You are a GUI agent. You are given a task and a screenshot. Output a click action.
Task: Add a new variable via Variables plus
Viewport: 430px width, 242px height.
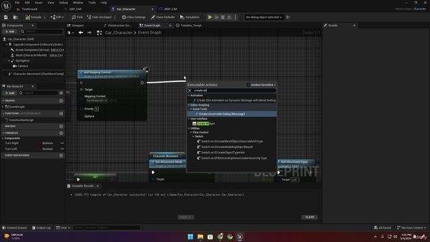click(61, 133)
